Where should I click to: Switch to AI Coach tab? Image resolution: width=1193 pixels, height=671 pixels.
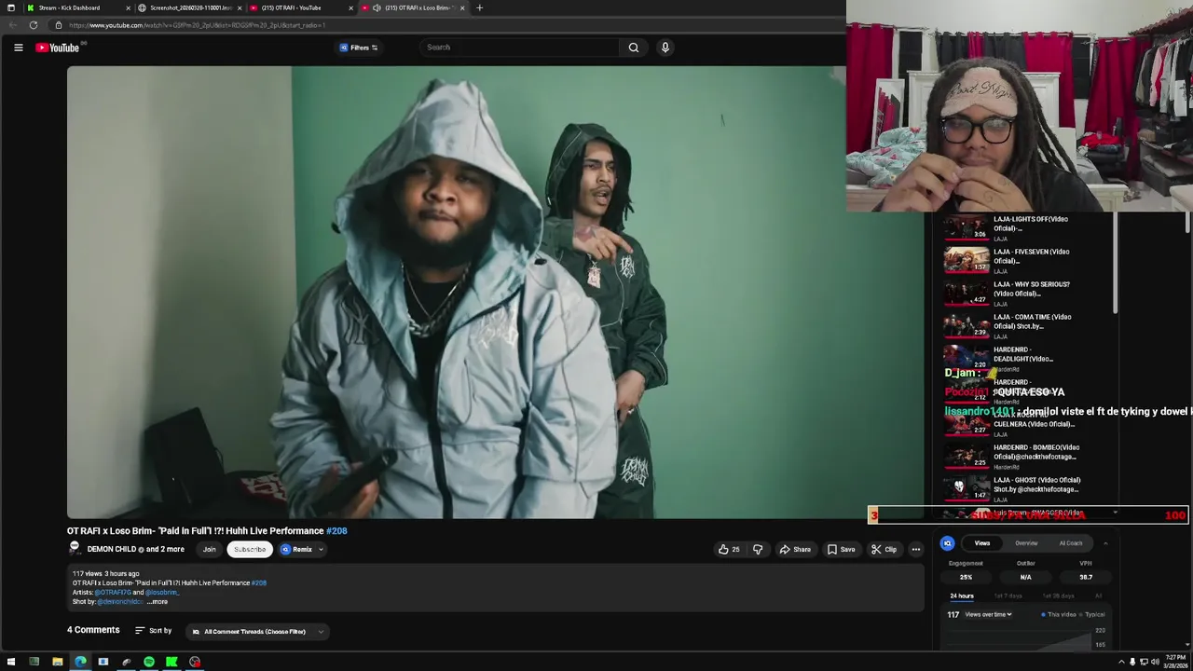coord(1071,543)
